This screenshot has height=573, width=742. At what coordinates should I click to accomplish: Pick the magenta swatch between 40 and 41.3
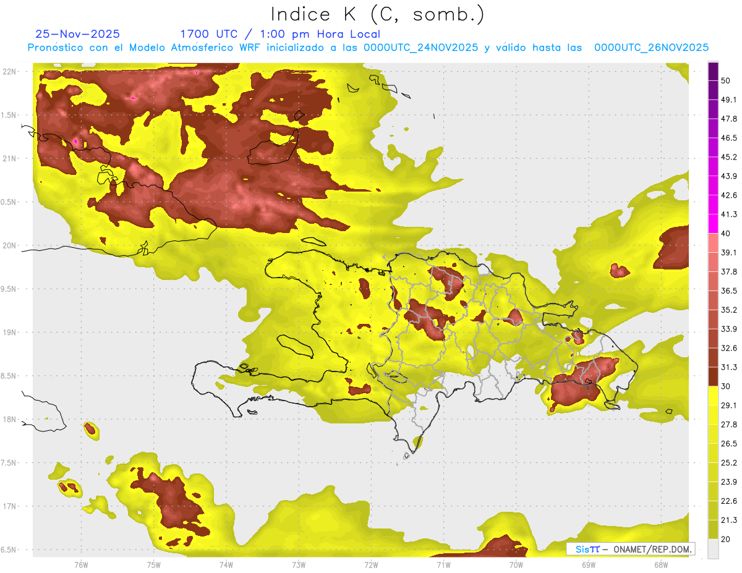pyautogui.click(x=713, y=224)
